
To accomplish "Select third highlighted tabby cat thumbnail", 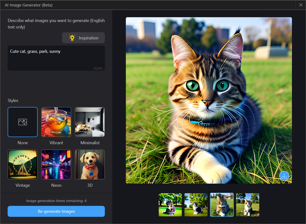I will (x=222, y=205).
